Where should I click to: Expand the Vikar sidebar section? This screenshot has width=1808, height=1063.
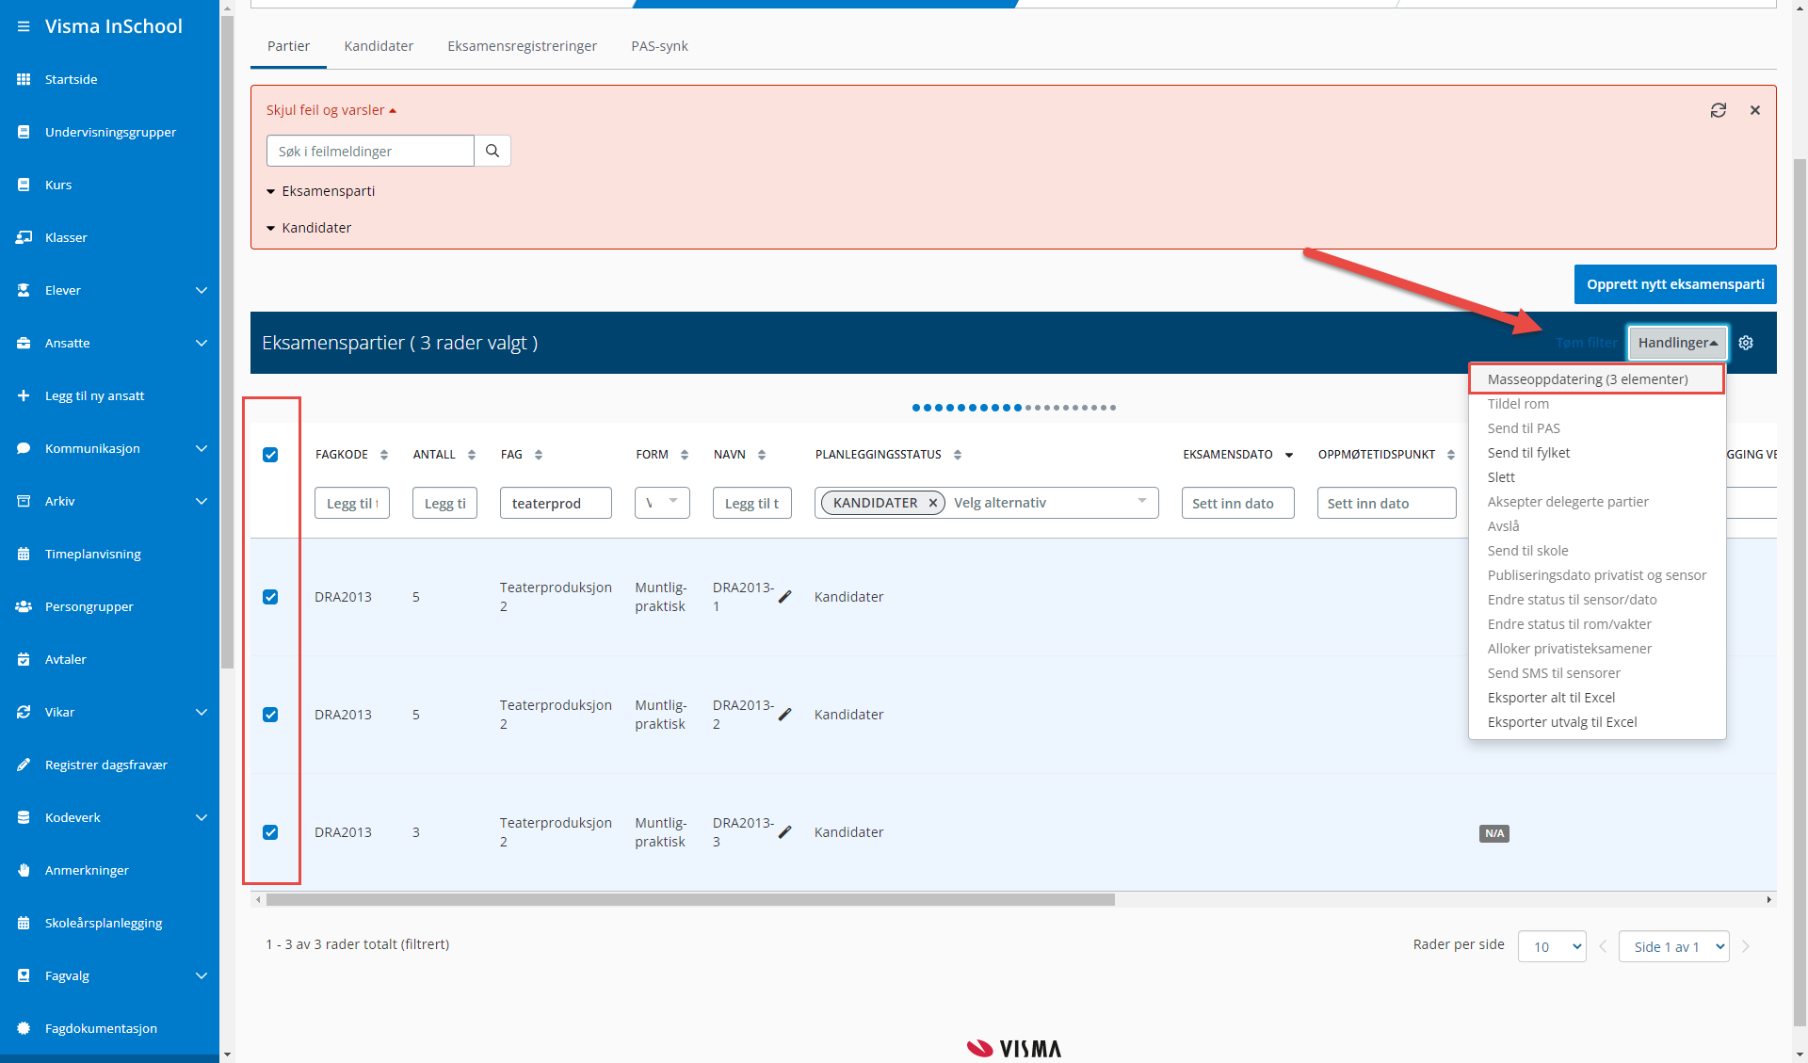click(x=202, y=712)
